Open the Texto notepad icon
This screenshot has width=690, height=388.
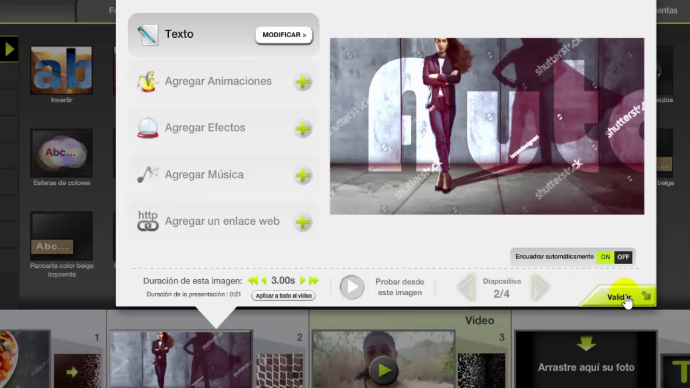[147, 35]
